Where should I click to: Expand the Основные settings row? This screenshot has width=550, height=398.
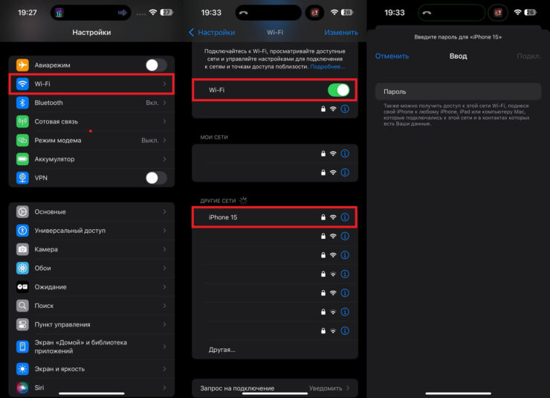(92, 212)
